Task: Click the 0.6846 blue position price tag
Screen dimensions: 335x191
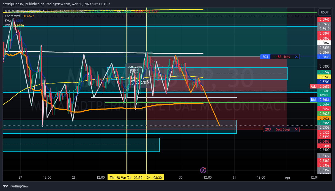Action: pos(325,57)
